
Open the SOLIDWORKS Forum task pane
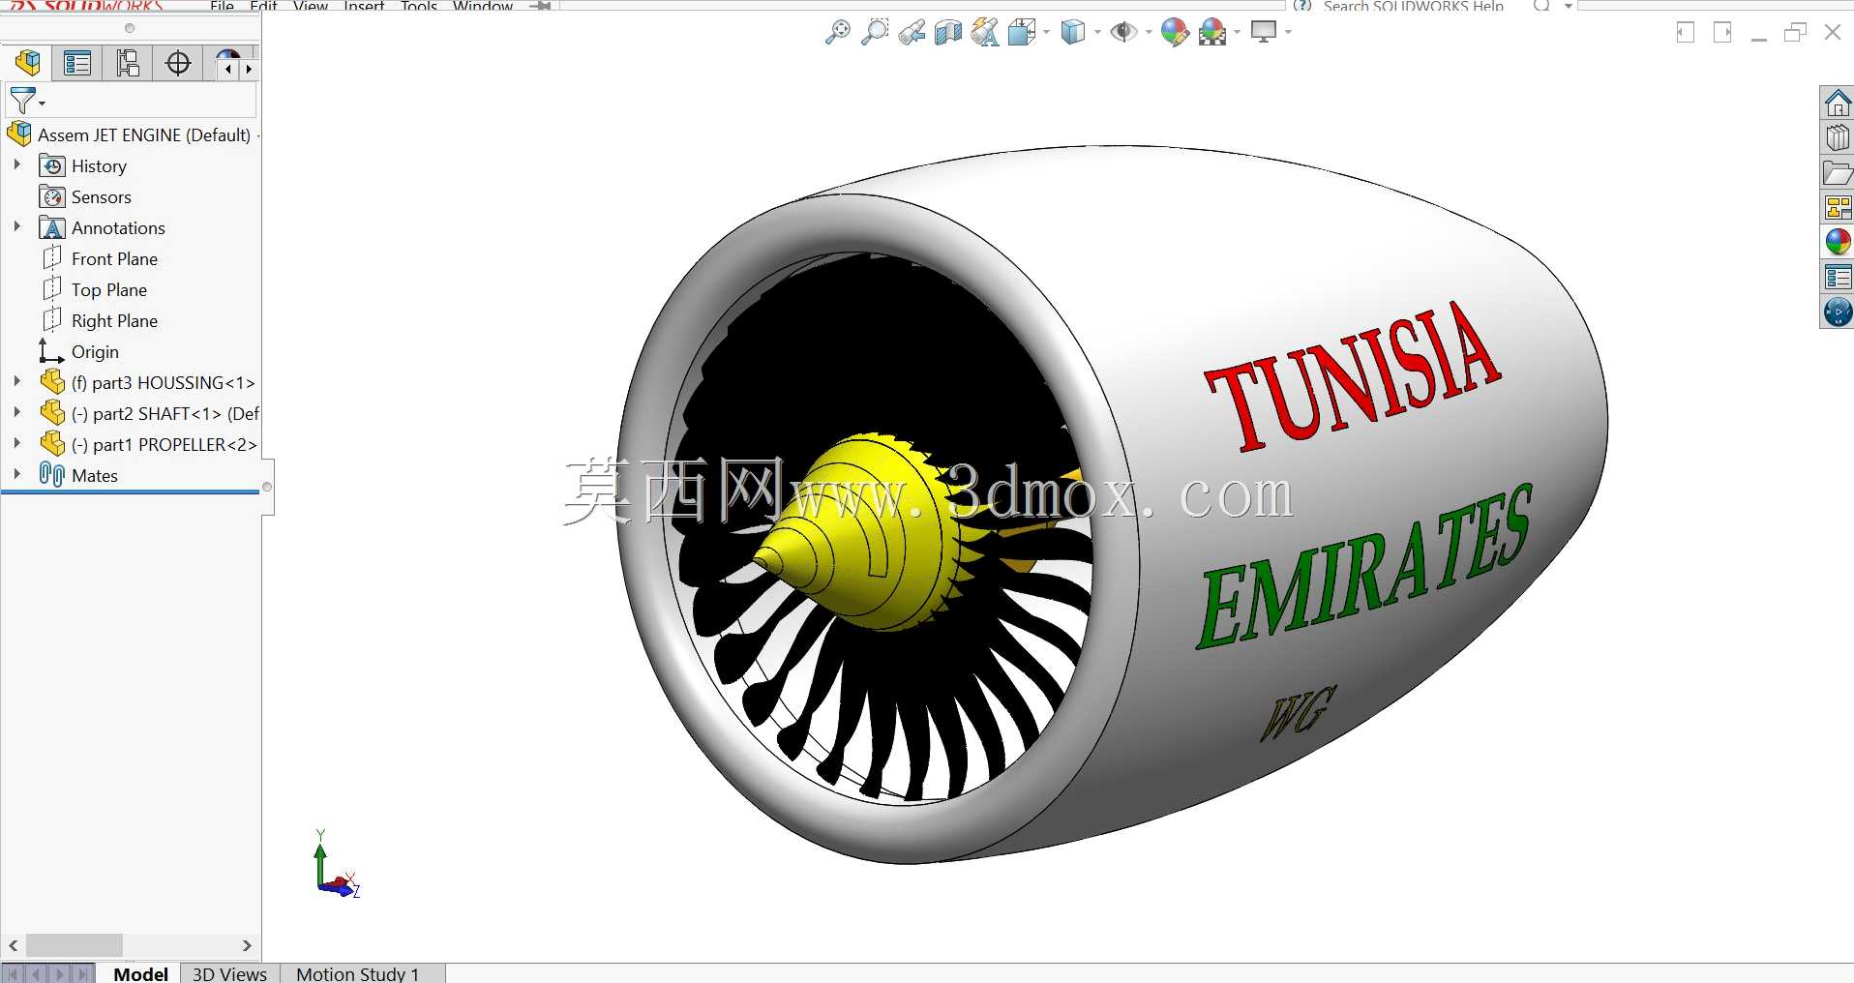(1838, 312)
